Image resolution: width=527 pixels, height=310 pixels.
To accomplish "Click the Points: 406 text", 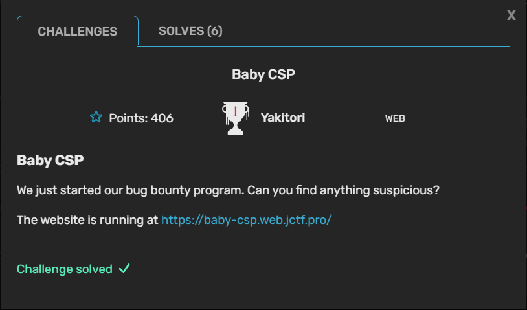I will click(x=140, y=118).
